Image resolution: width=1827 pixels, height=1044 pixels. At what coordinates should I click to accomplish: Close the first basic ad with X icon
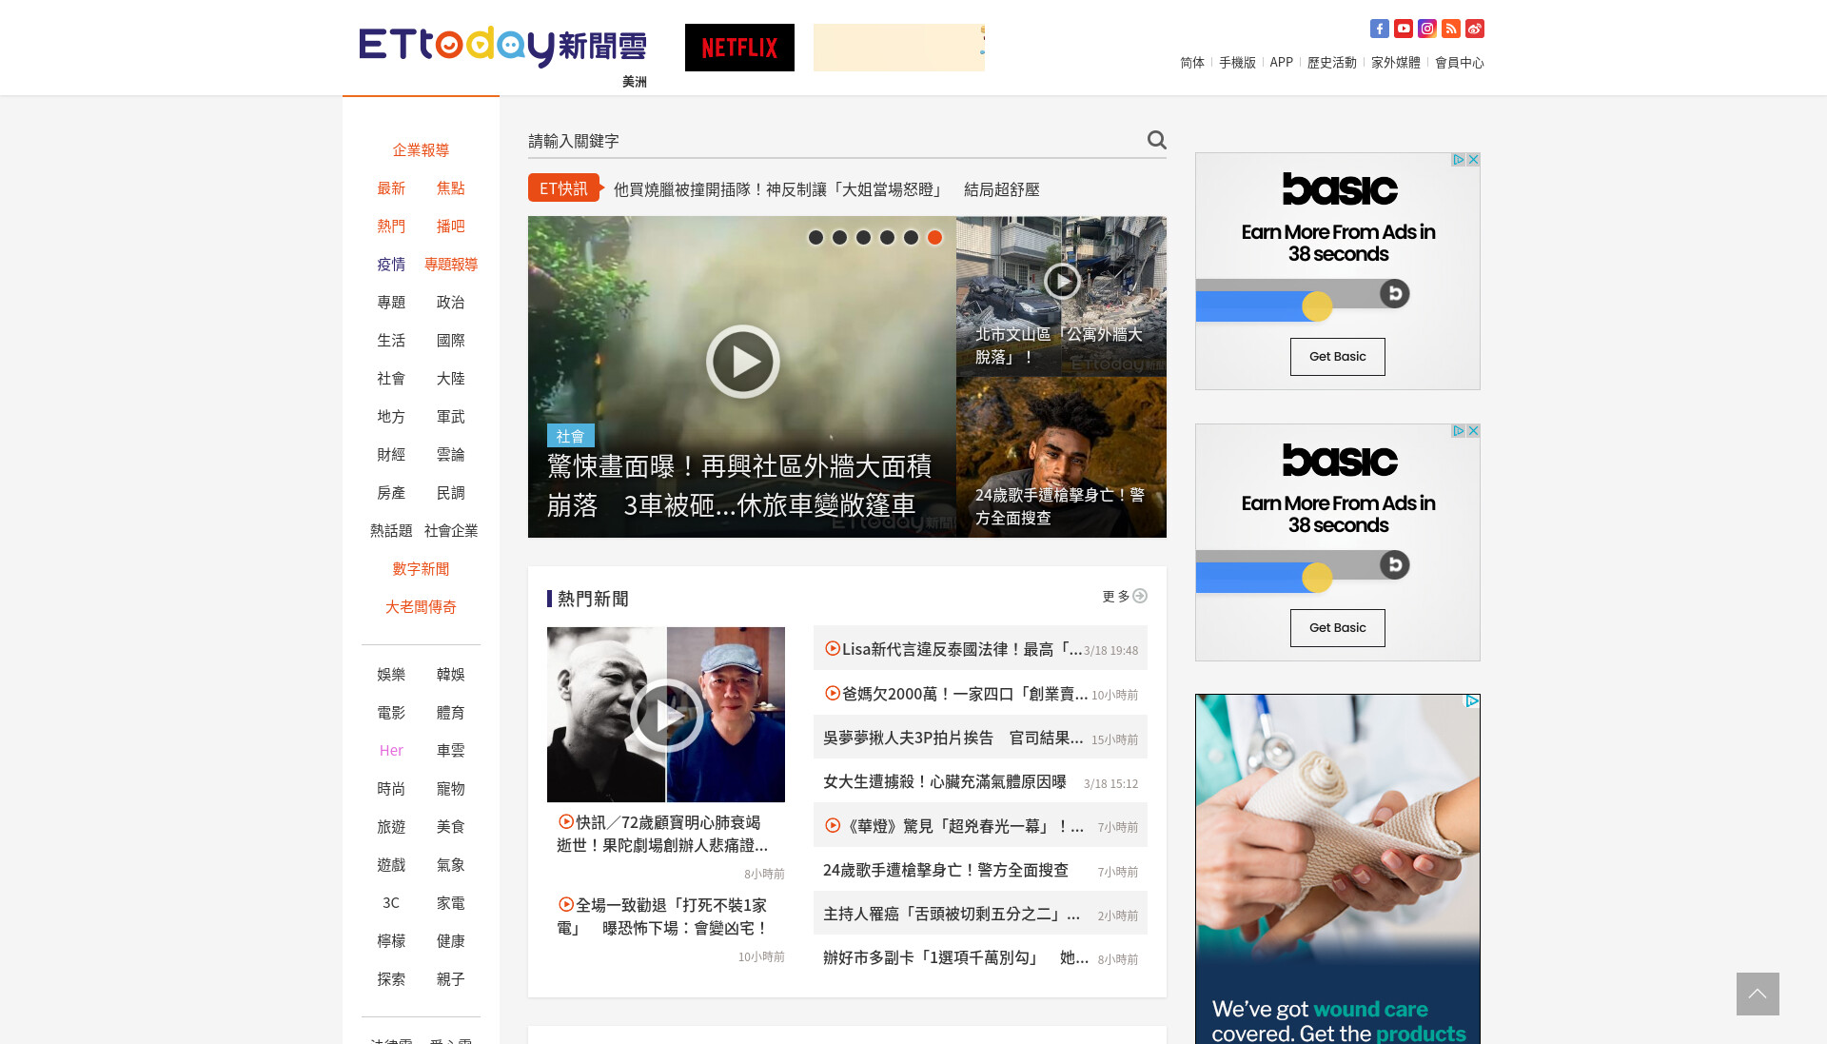pyautogui.click(x=1473, y=160)
